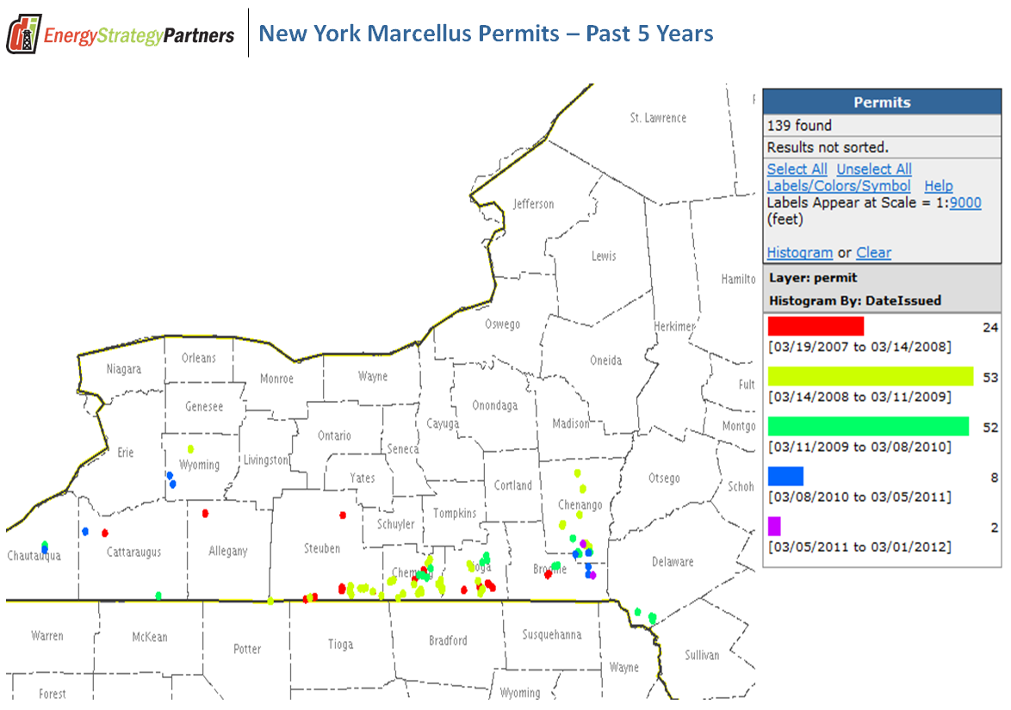The width and height of the screenshot is (1011, 710).
Task: Click the blue 2010-2011 histogram bar
Action: tap(785, 476)
